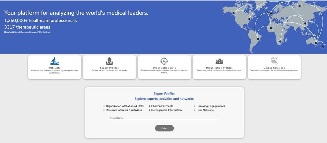
Task: Open the "Organization Profiles" card title
Action: [x=219, y=68]
